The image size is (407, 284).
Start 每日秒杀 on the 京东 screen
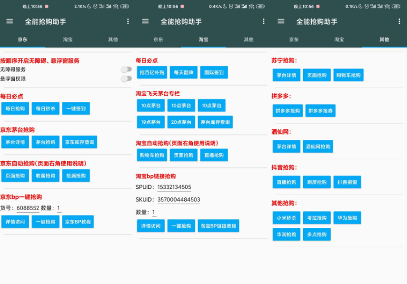tap(45, 108)
